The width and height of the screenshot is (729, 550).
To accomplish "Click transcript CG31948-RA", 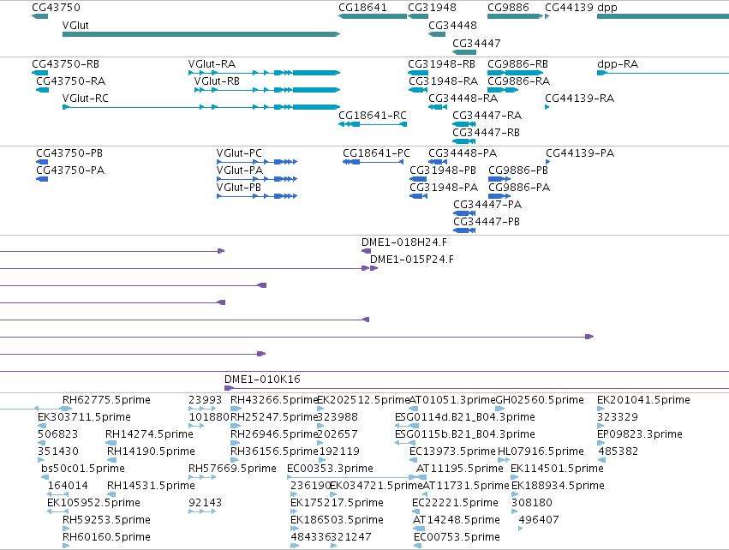I will point(418,90).
